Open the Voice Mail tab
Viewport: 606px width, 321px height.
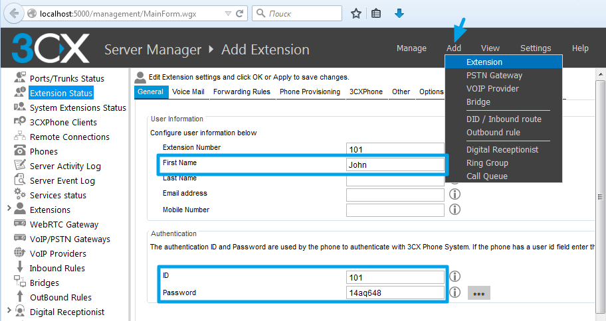click(x=188, y=92)
